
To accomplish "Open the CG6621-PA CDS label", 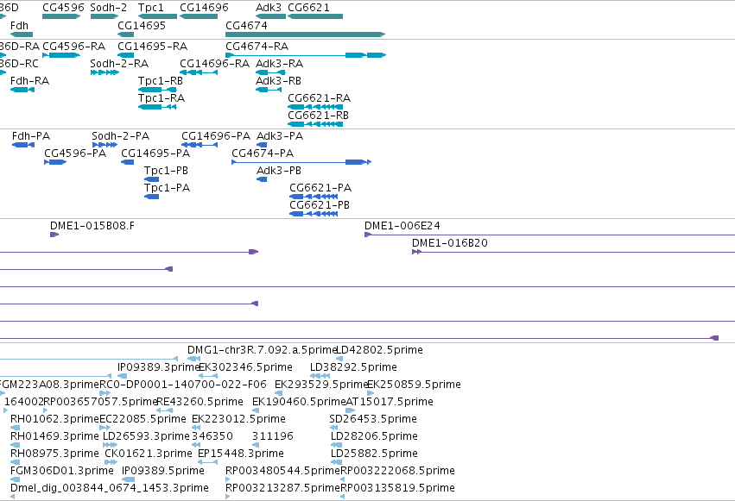I will coord(320,188).
